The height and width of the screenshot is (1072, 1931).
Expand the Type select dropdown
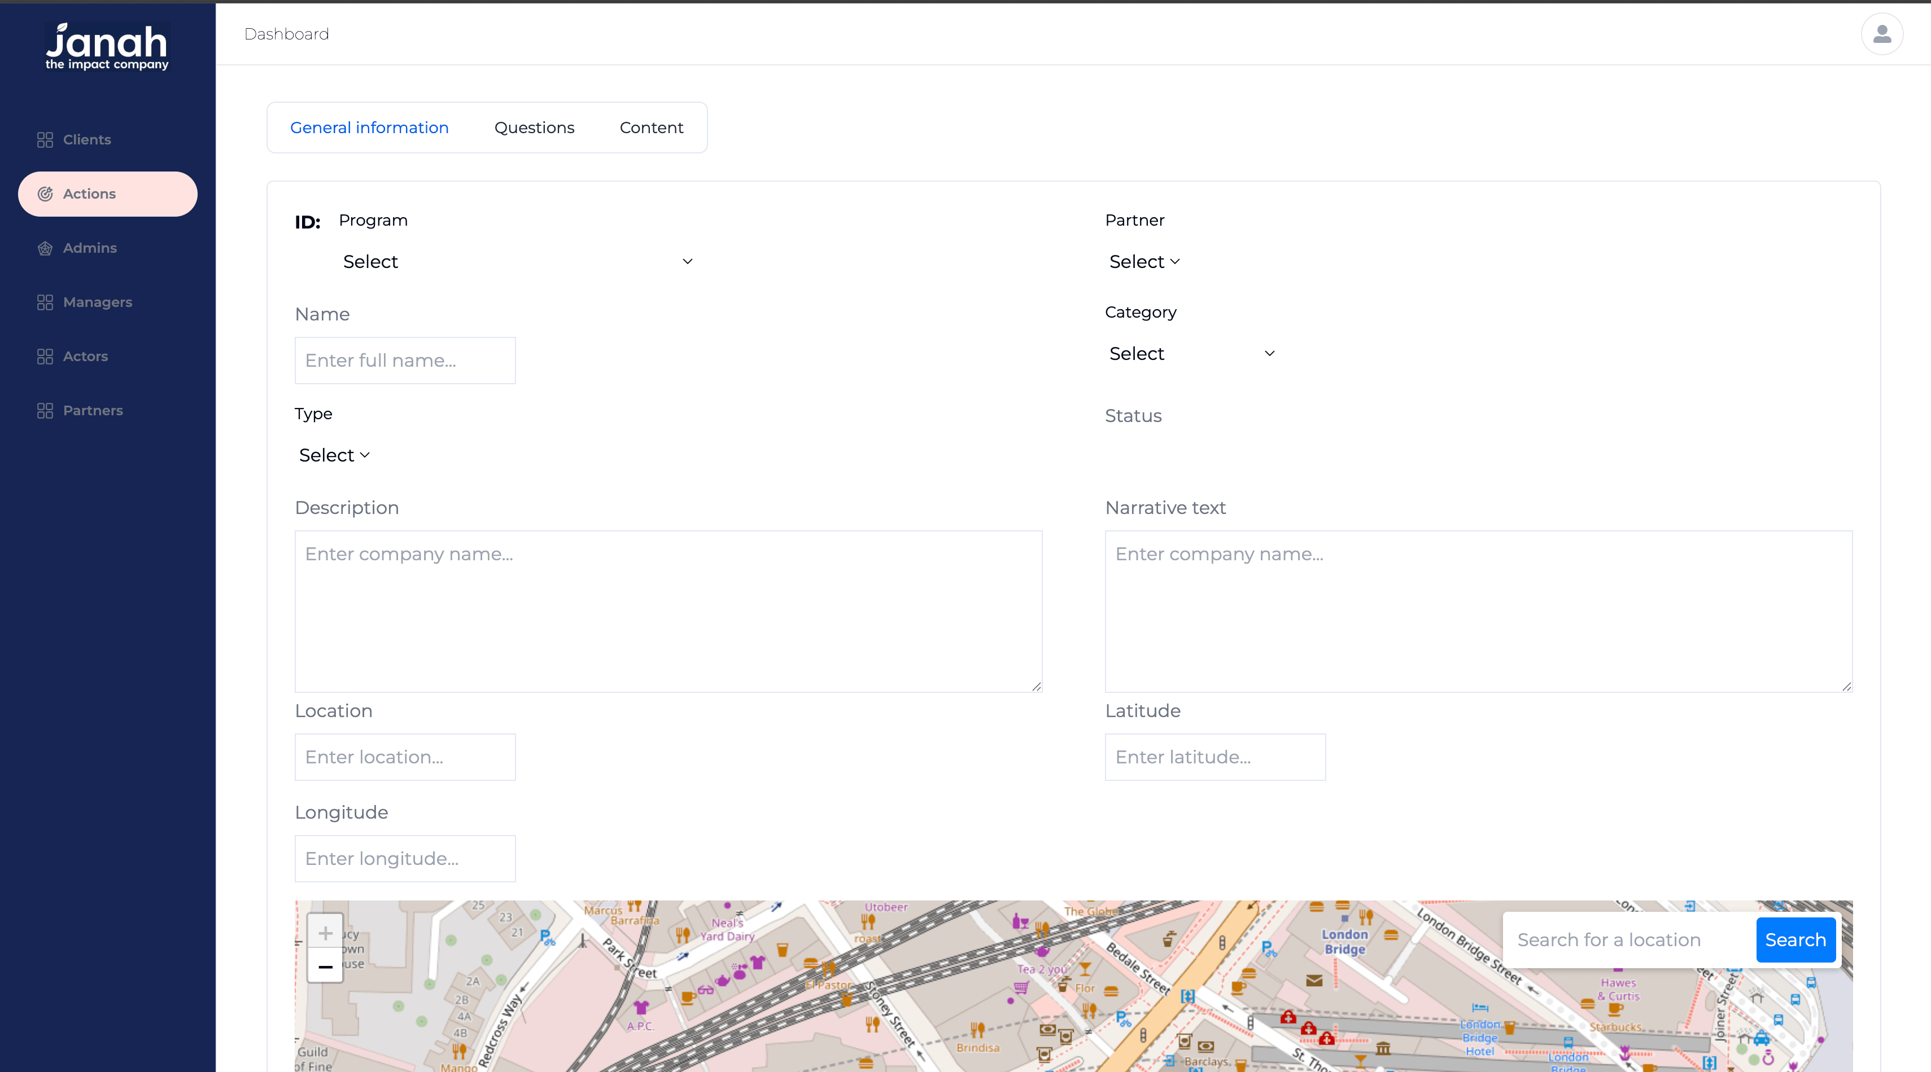click(x=334, y=455)
